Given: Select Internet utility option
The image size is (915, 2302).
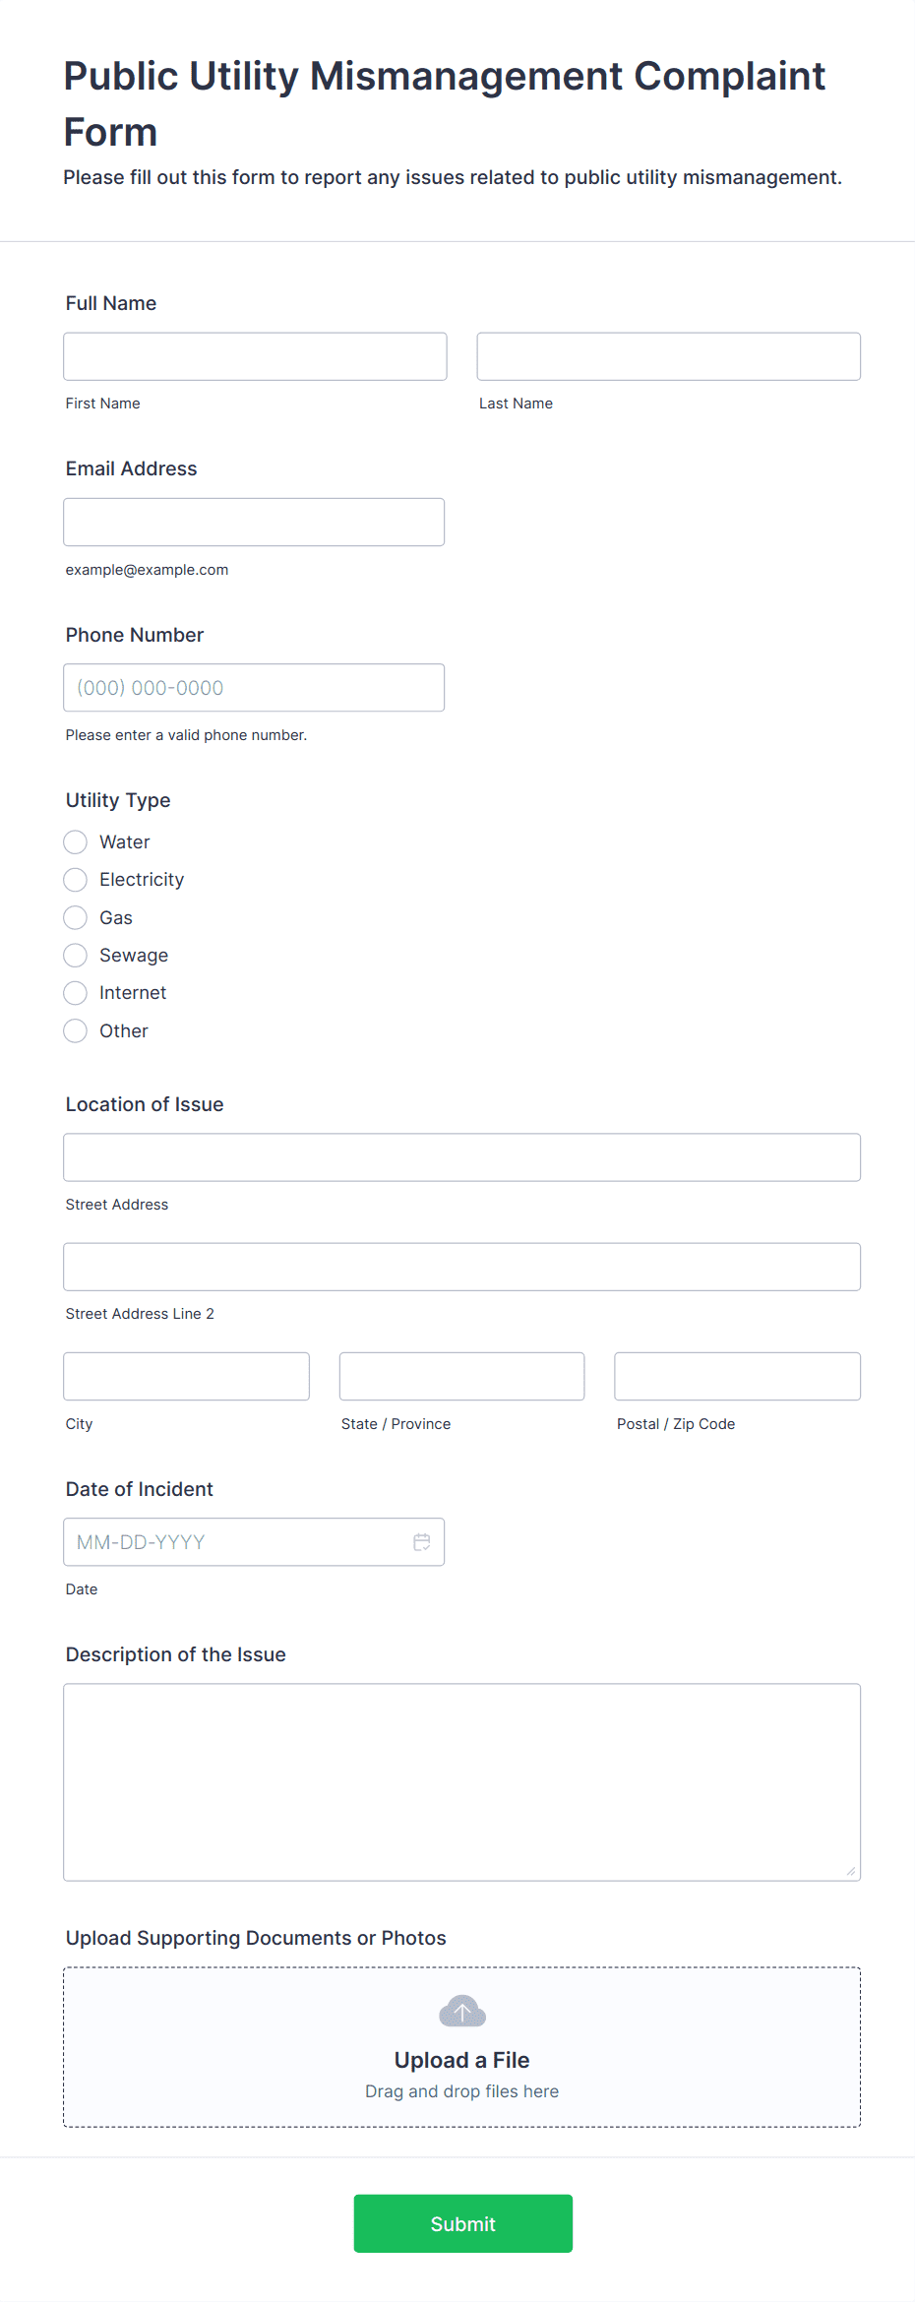Looking at the screenshot, I should (x=76, y=993).
